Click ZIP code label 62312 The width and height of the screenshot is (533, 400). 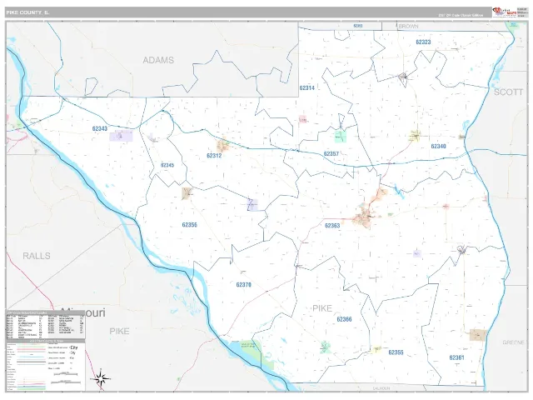pos(214,156)
